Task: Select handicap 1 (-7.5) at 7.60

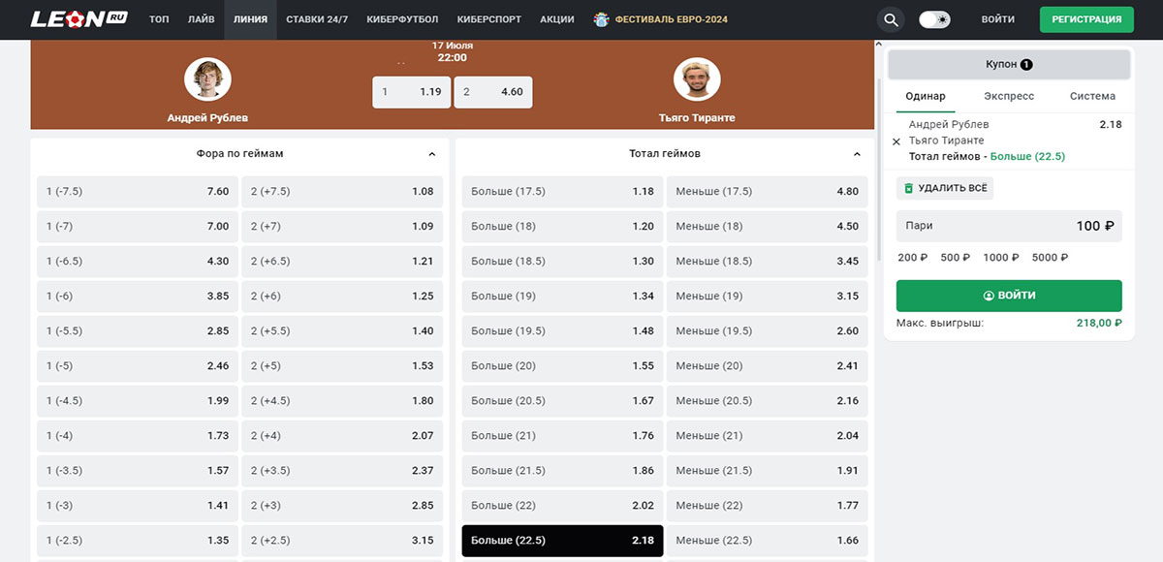Action: pyautogui.click(x=138, y=192)
